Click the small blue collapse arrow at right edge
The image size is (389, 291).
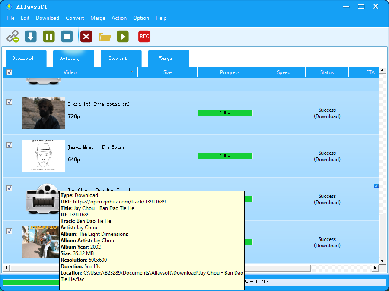[376, 186]
